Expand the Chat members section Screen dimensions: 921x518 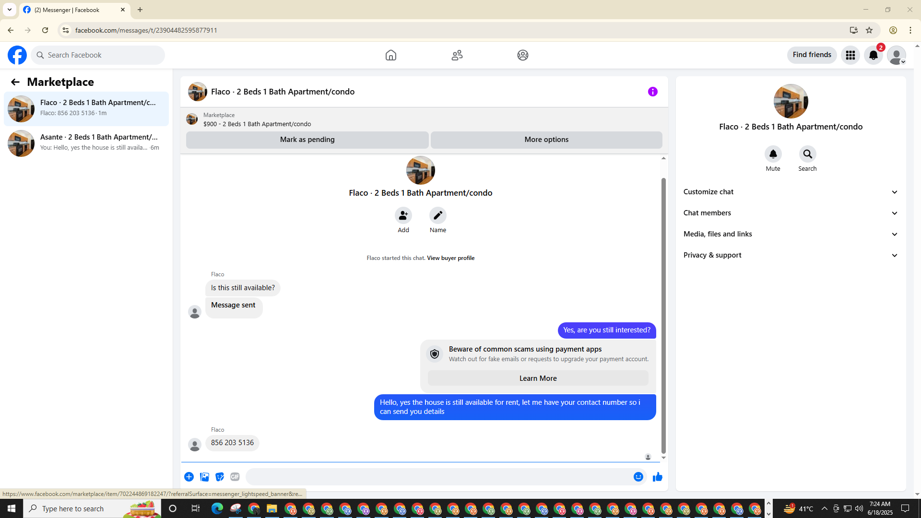[791, 213]
